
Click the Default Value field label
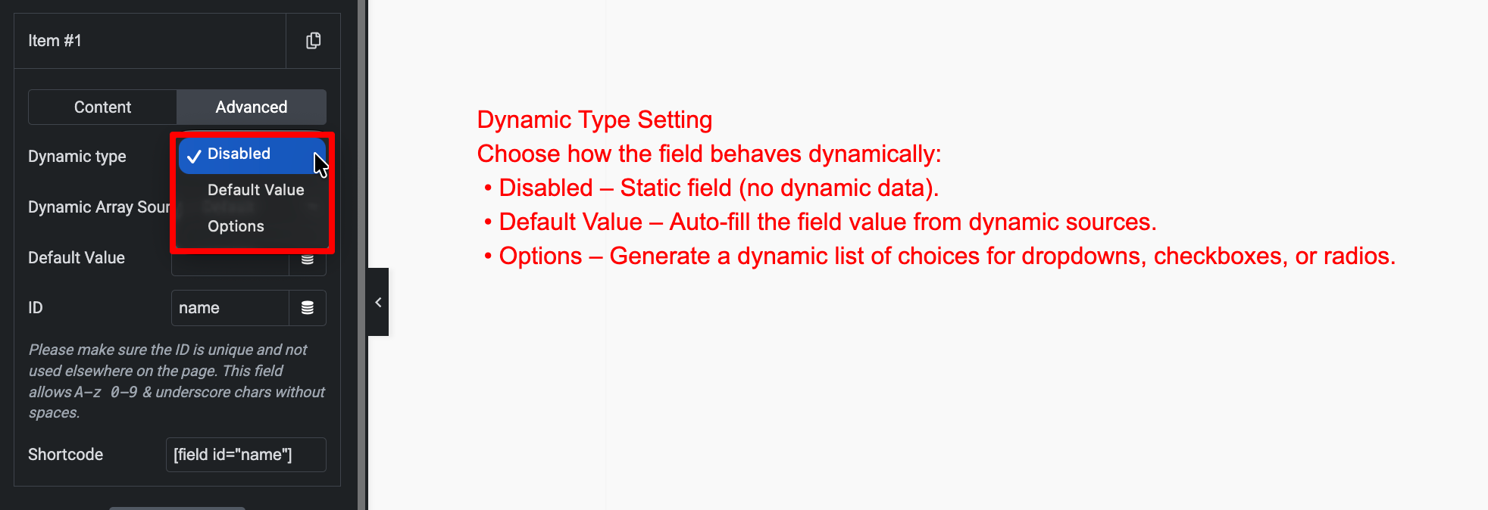click(77, 258)
